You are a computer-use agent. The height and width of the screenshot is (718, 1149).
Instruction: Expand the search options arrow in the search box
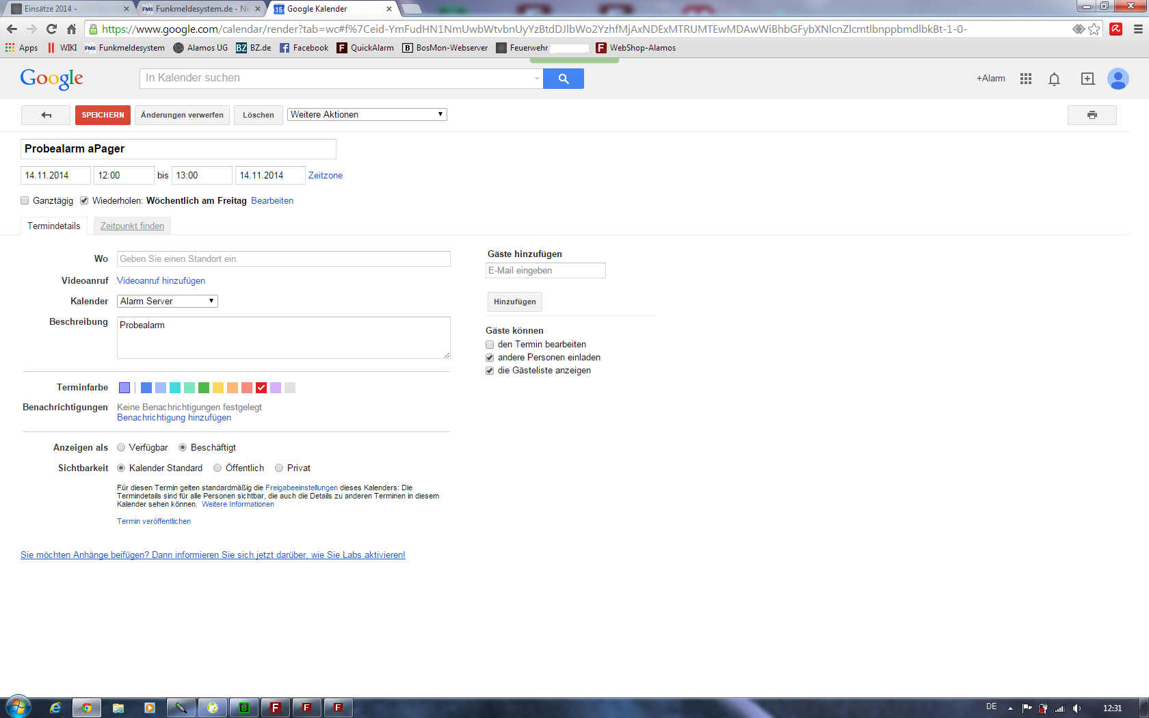pyautogui.click(x=537, y=79)
